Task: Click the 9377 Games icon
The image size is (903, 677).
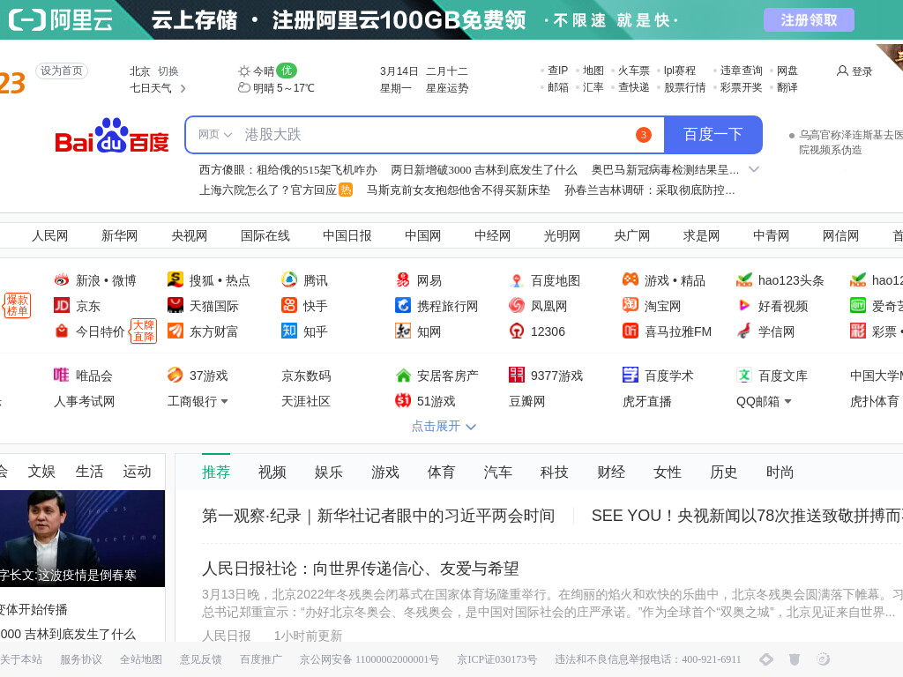Action: 517,375
